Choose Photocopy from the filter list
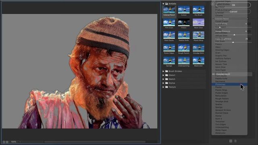This screenshot has width=258, height=145. (229, 84)
